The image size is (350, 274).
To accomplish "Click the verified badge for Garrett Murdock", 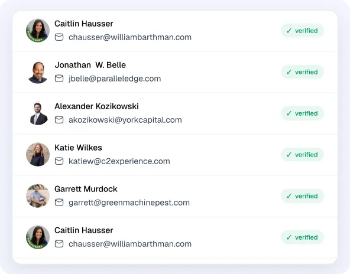I will click(x=302, y=196).
